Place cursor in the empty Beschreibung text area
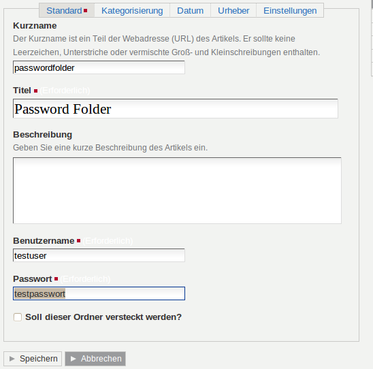 click(177, 191)
